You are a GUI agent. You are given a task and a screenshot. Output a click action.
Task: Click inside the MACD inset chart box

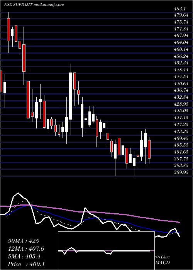click(x=106, y=251)
